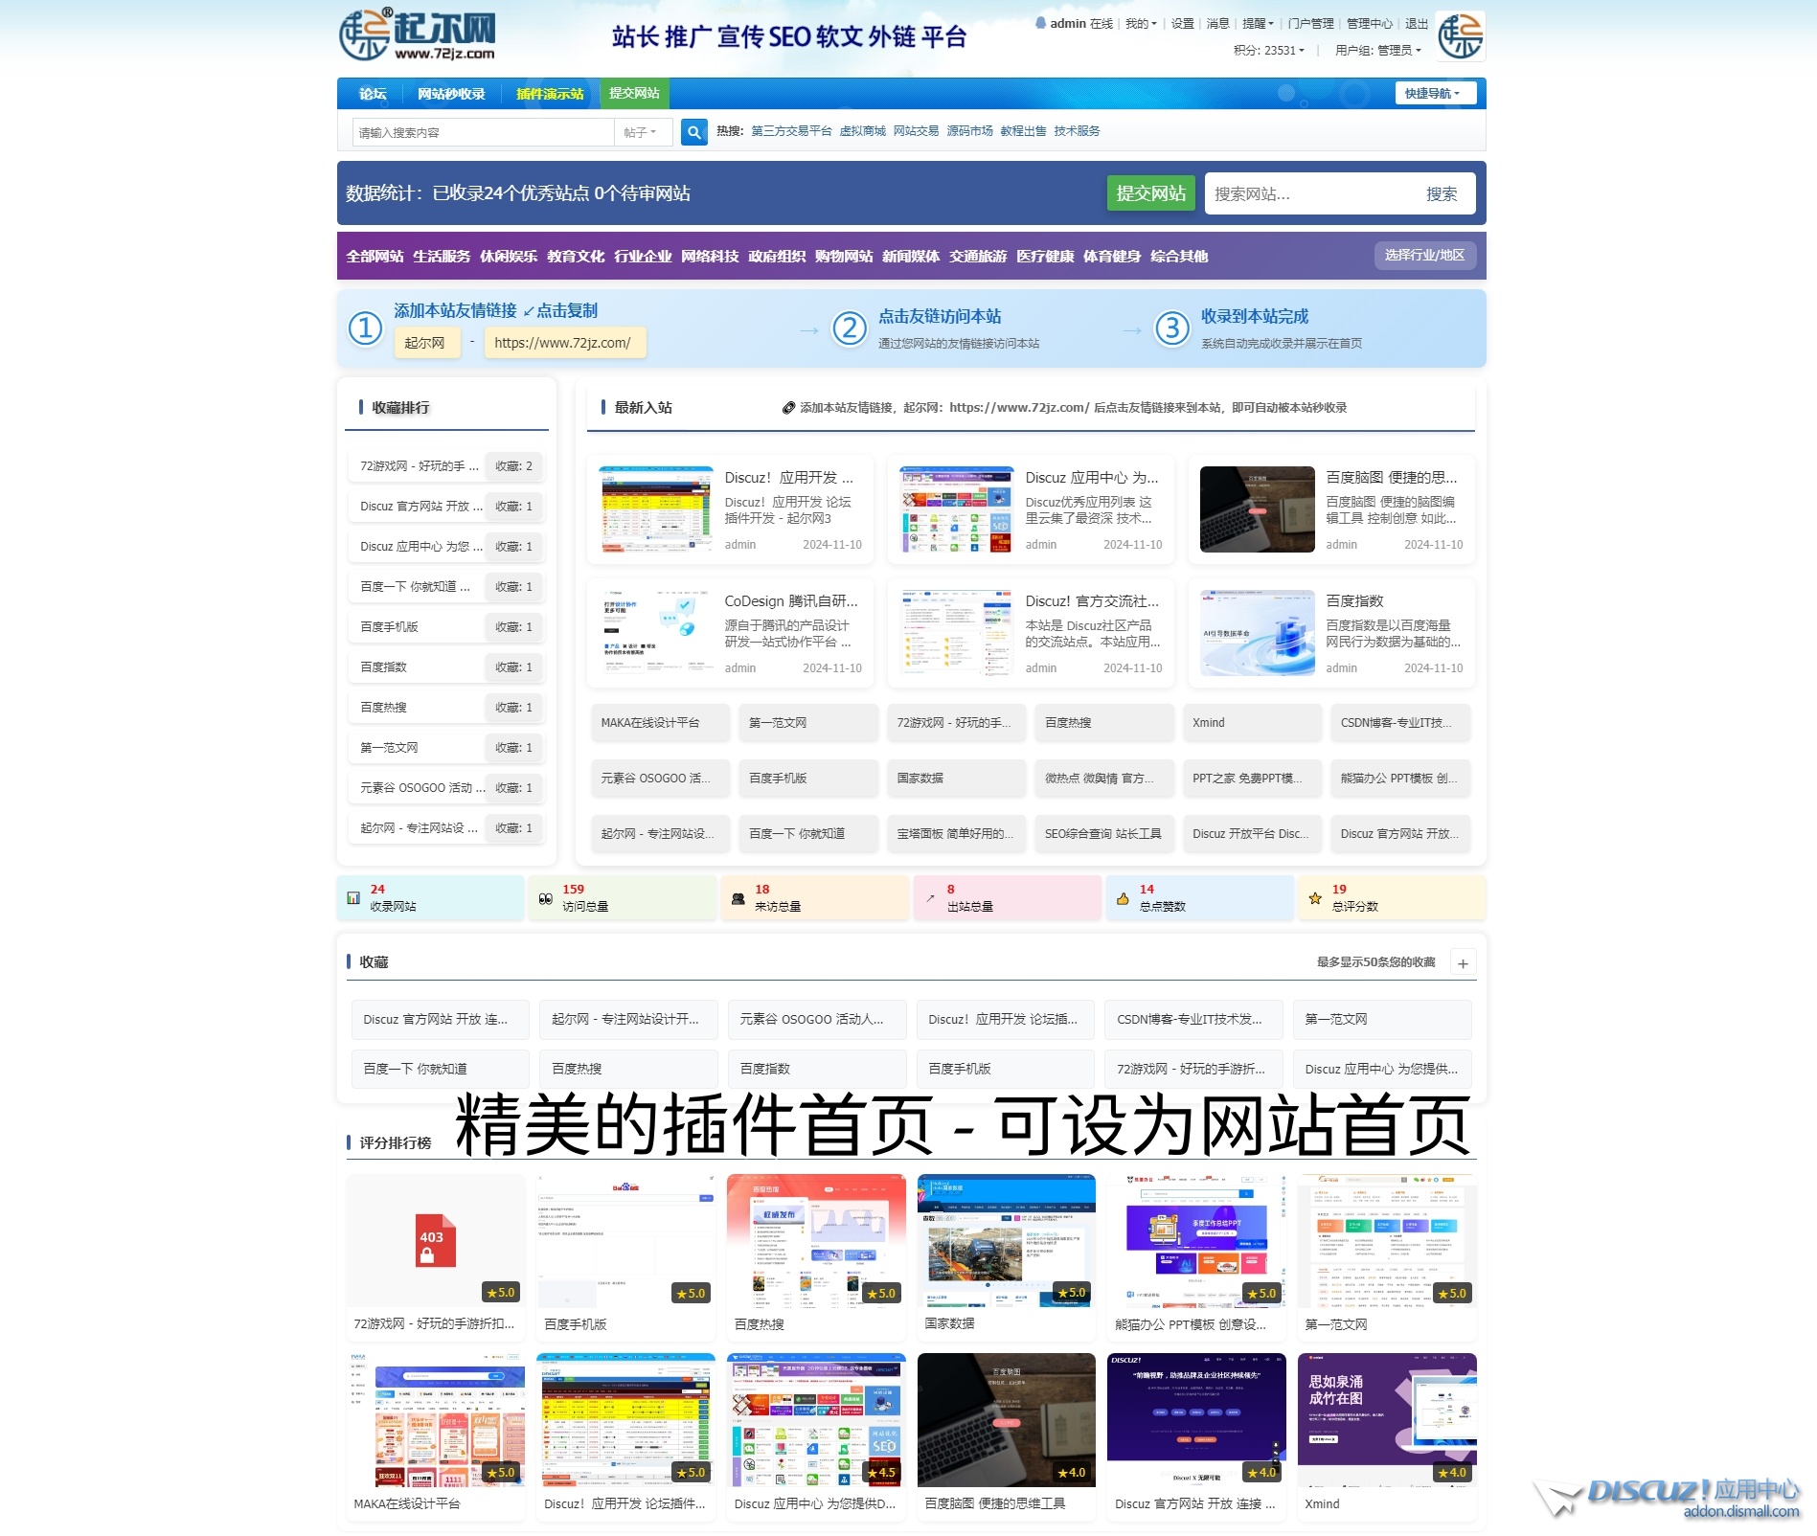Click the green 提交网站 button in stats bar
The height and width of the screenshot is (1536, 1817).
tap(1150, 193)
